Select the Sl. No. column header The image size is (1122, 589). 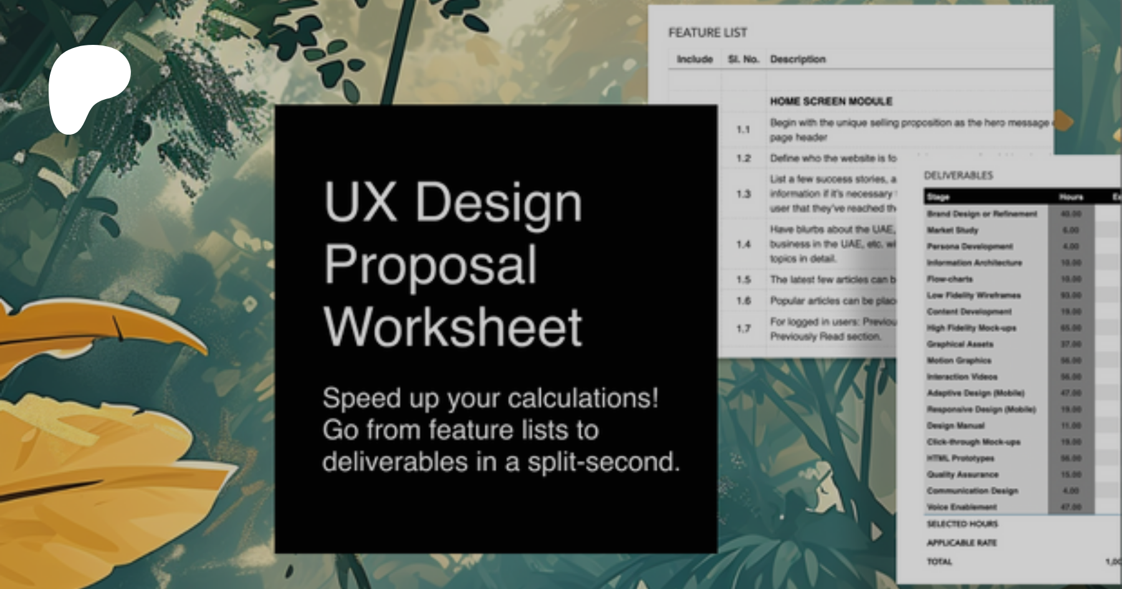click(x=743, y=59)
